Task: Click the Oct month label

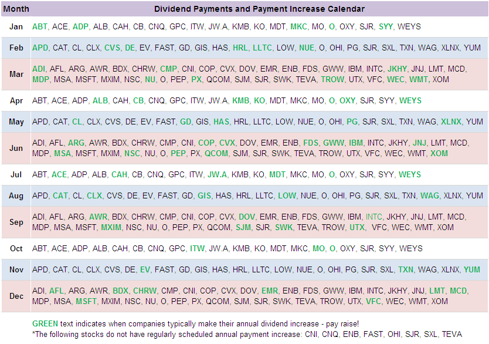Action: (x=16, y=248)
